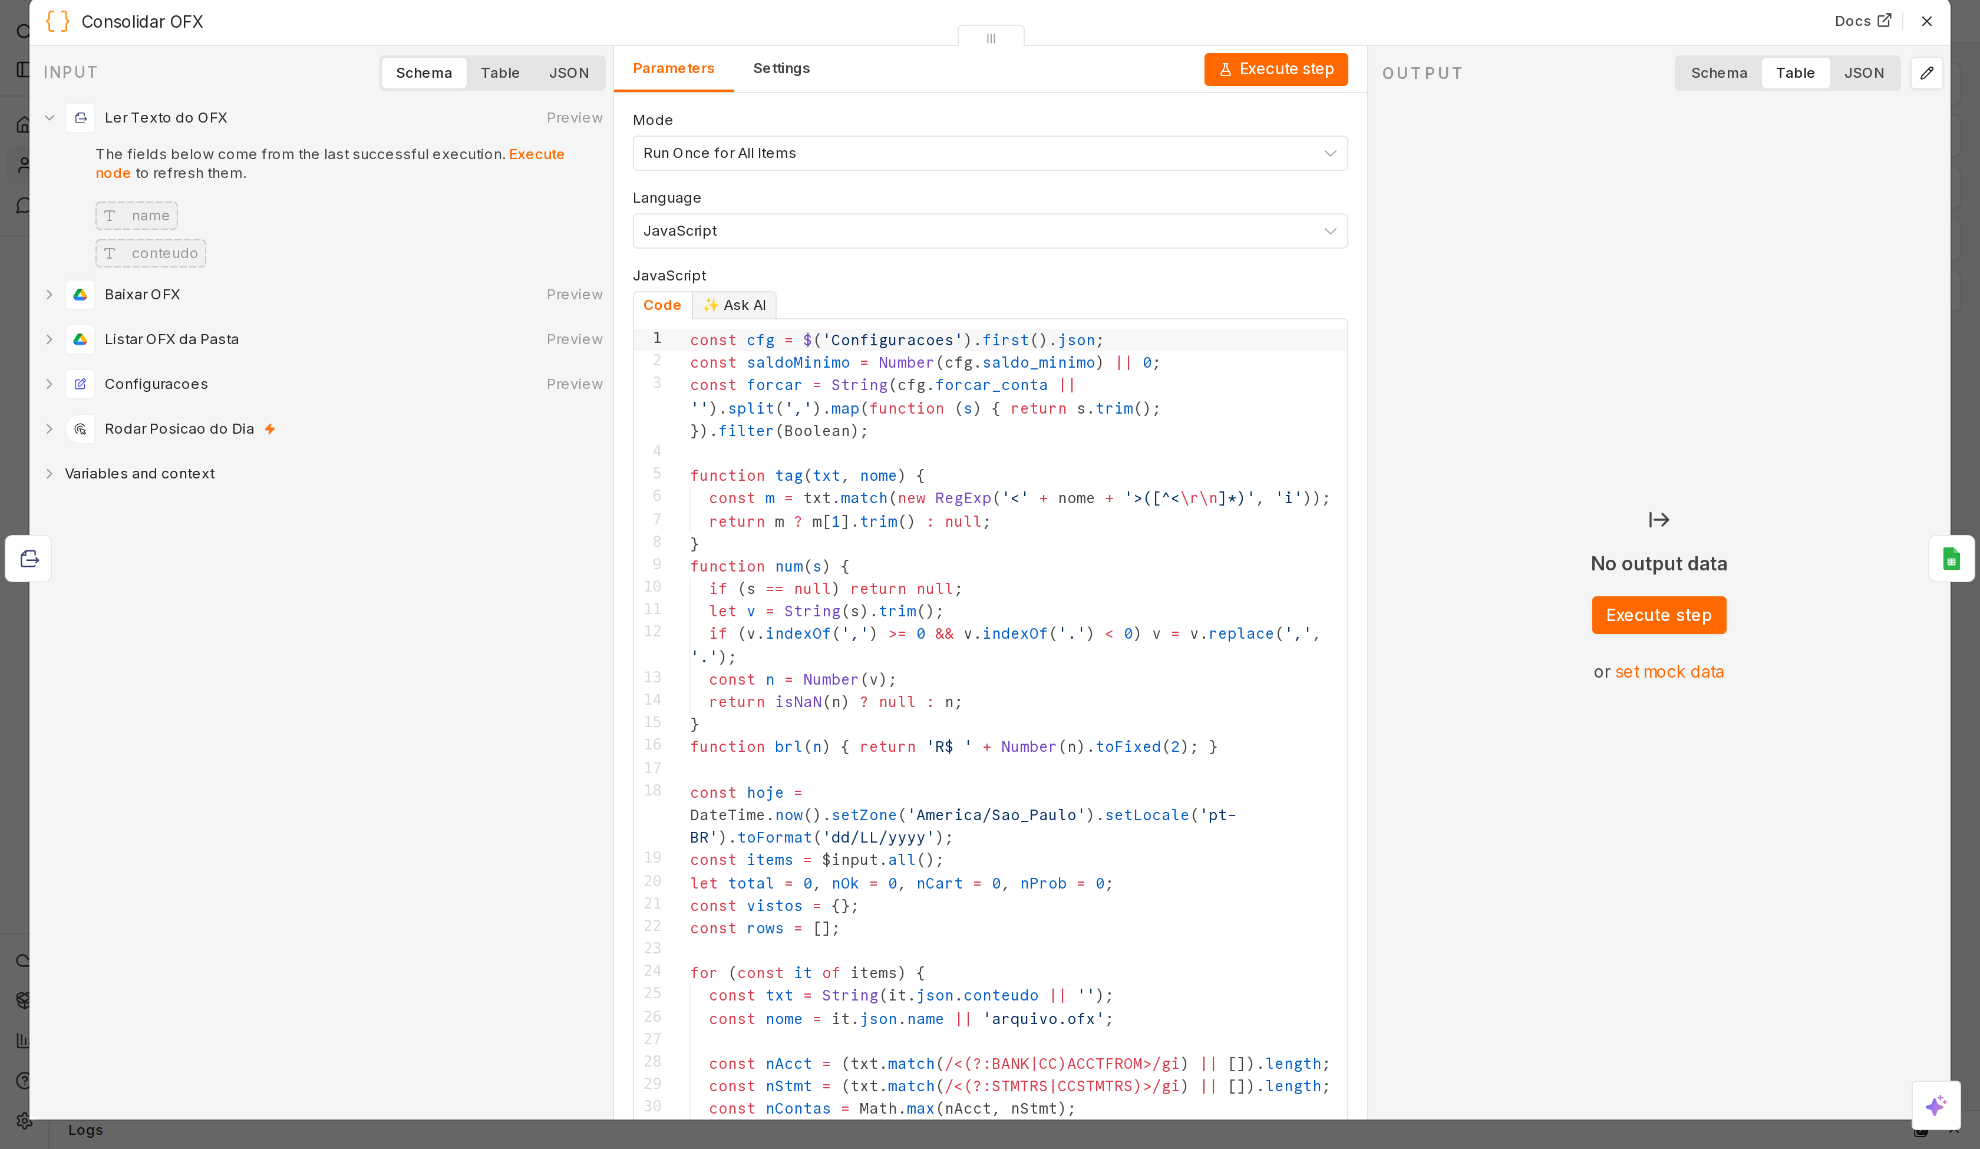Switch input view to JSON
This screenshot has width=1980, height=1149.
(569, 73)
